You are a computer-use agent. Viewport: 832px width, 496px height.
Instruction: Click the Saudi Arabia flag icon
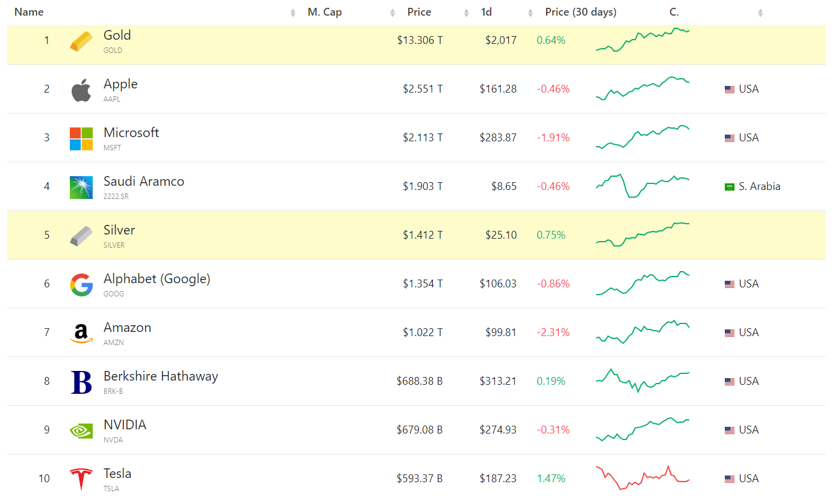click(730, 186)
